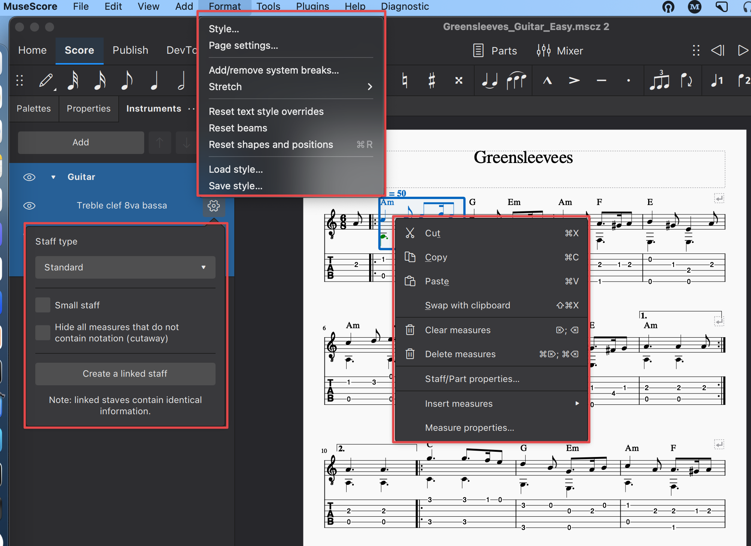Click the Add instrument button
The image size is (751, 546).
[81, 142]
